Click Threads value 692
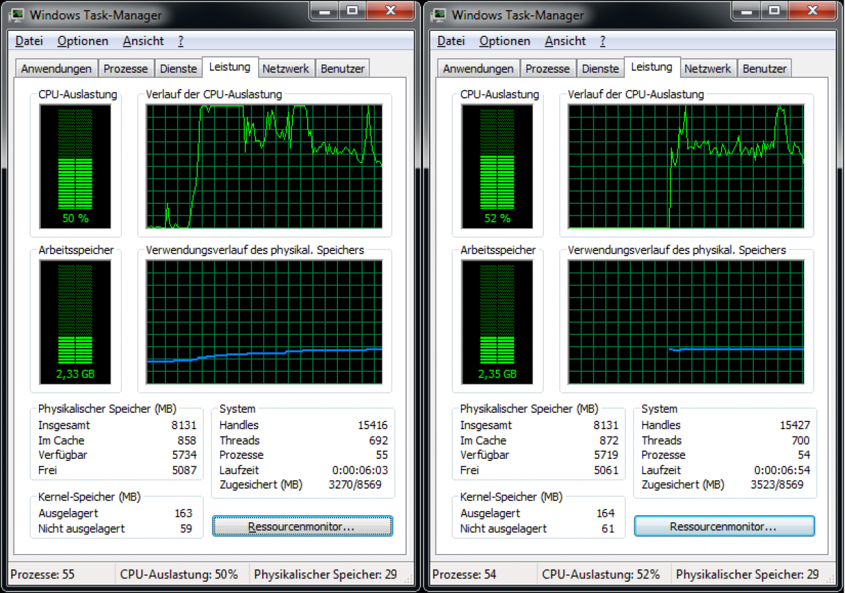Screen dimensions: 845x593 click(379, 440)
